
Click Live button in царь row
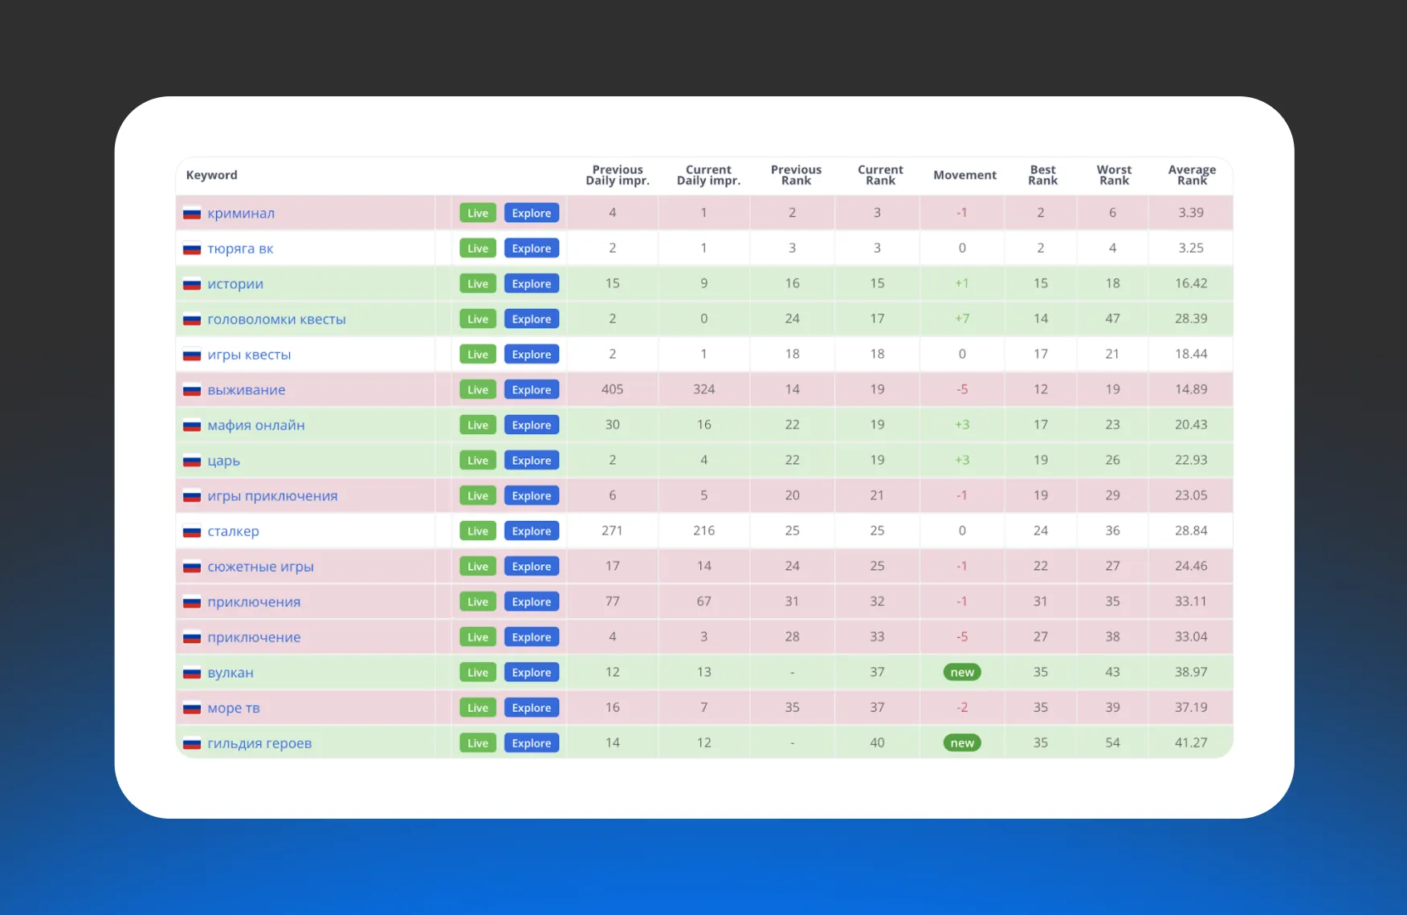tap(478, 461)
